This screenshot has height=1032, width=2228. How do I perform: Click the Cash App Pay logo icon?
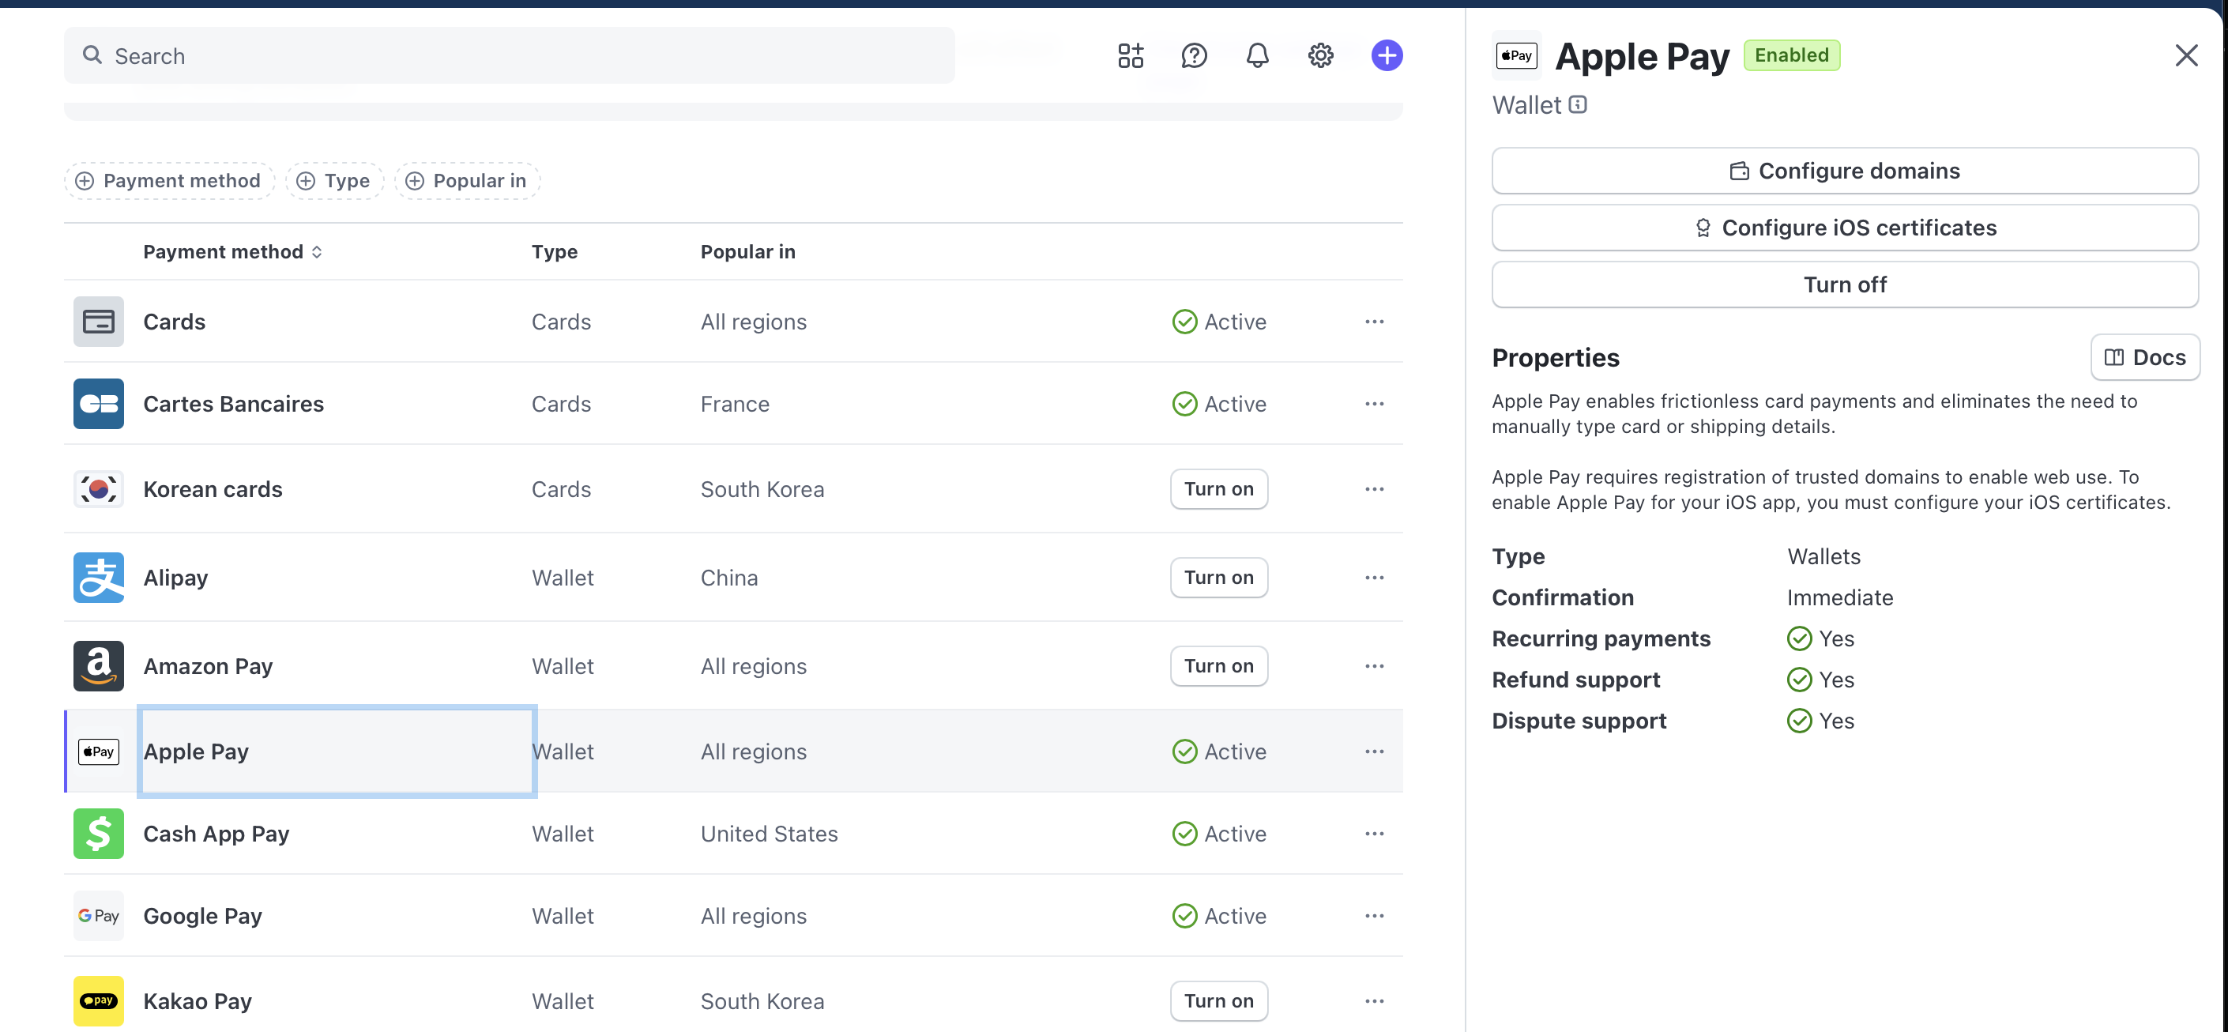[99, 833]
